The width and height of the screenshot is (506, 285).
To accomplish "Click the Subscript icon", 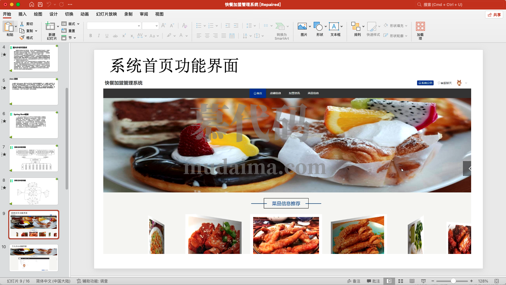I will (132, 36).
